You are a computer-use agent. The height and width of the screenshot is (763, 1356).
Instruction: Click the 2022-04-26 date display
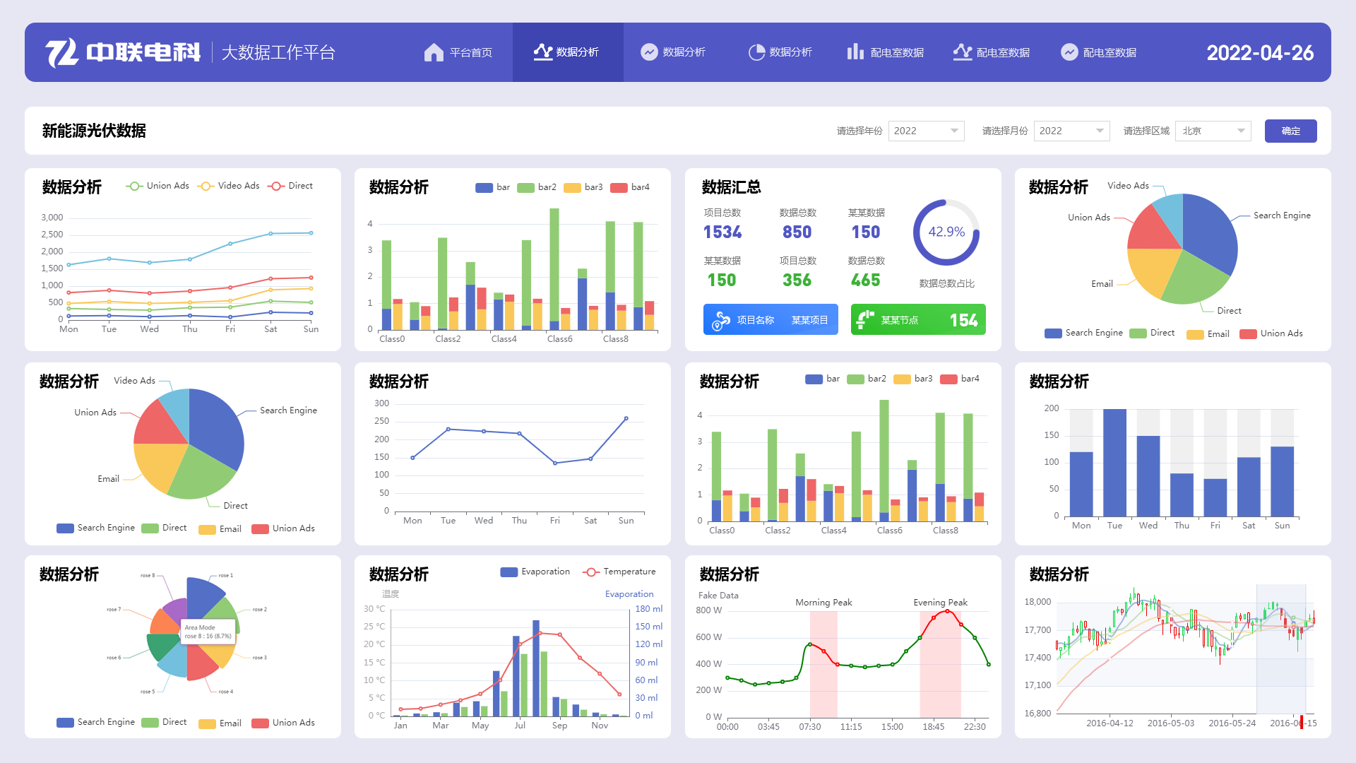tap(1260, 53)
